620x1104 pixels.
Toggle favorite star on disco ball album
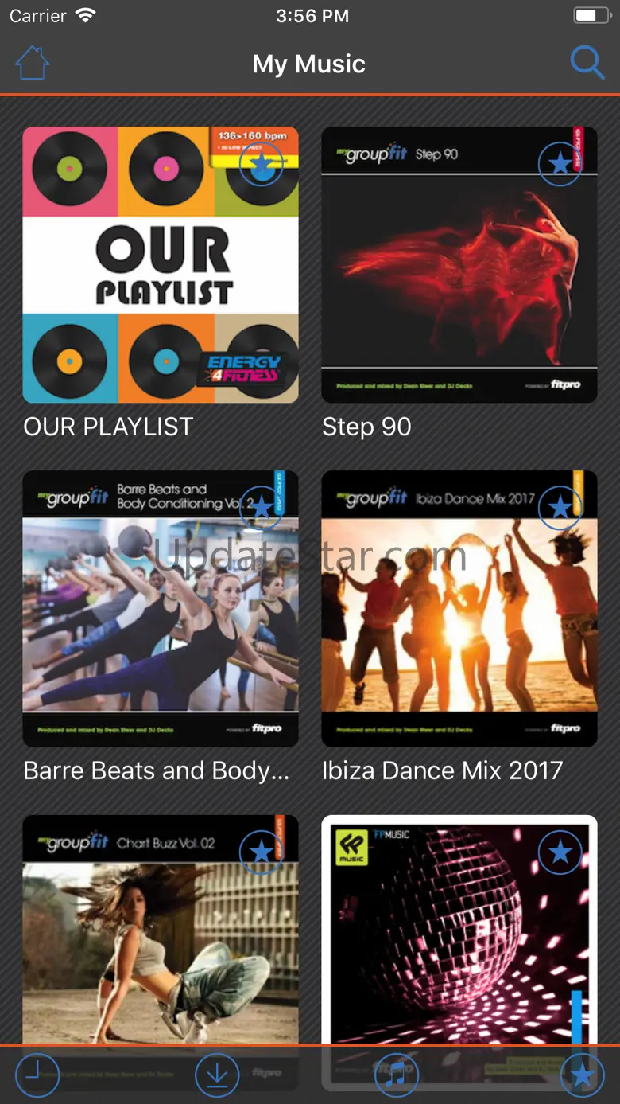560,852
